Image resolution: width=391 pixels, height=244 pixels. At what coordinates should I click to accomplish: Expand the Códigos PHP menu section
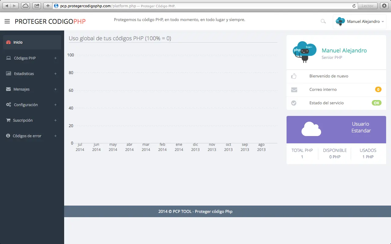point(55,58)
